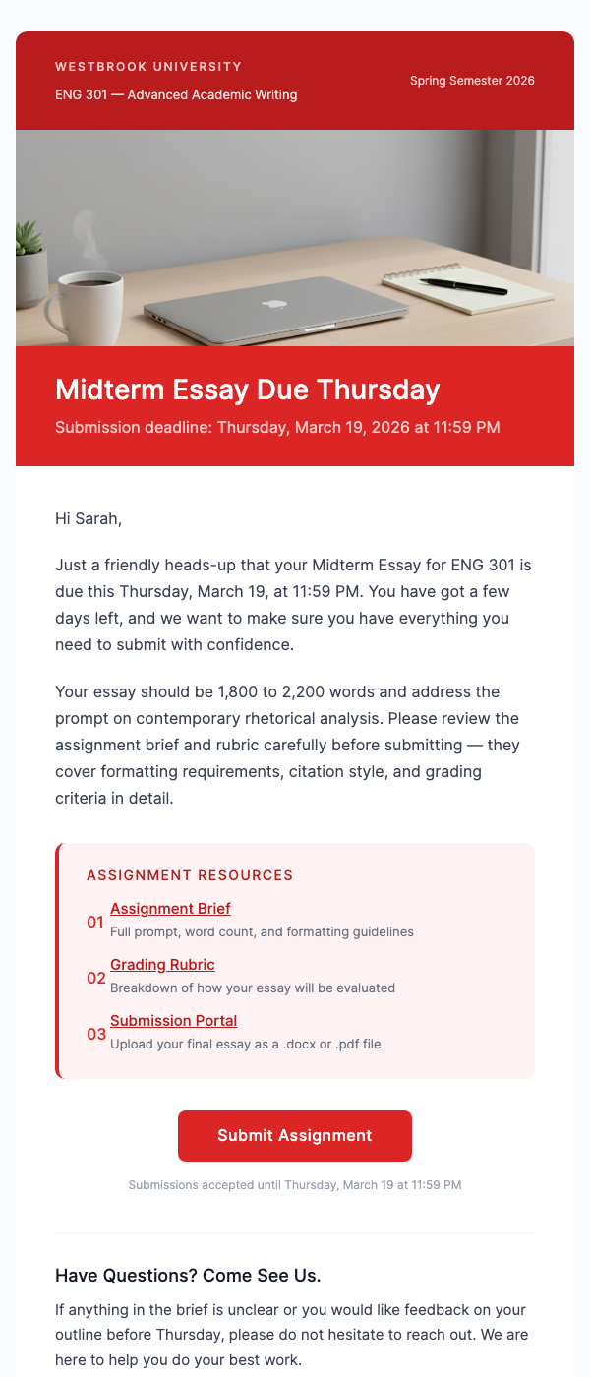Screen dimensions: 590x1377
Task: Click the submissions accepted deadline note
Action: point(294,1185)
